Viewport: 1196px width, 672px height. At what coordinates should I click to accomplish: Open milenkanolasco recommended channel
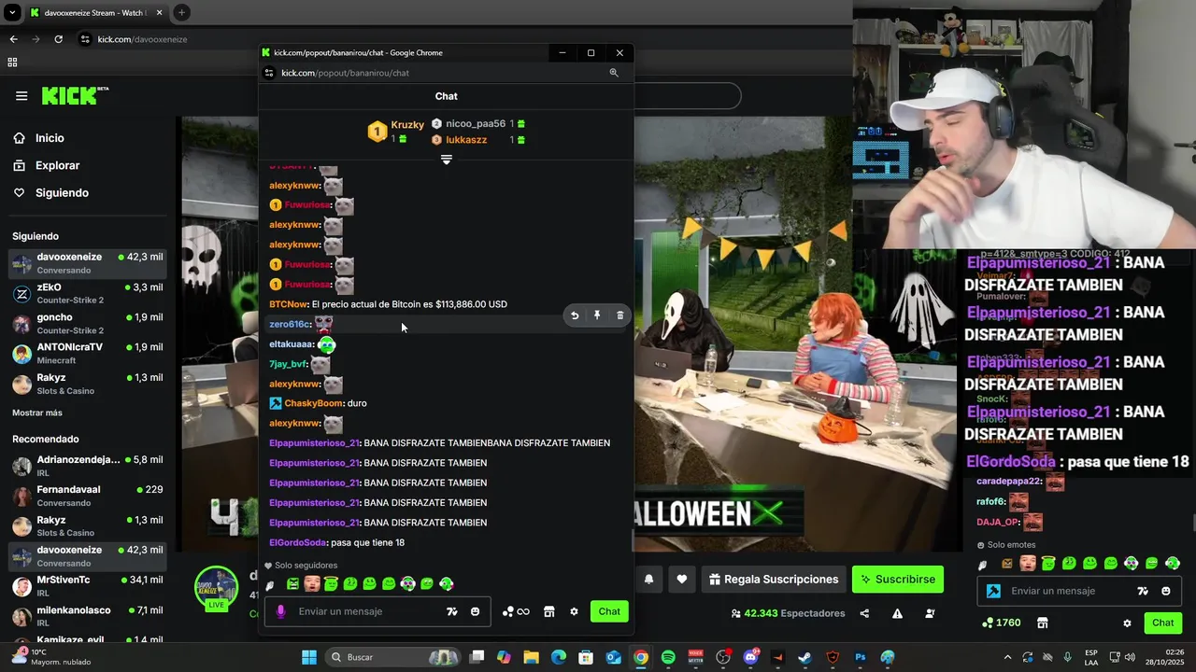coord(88,616)
